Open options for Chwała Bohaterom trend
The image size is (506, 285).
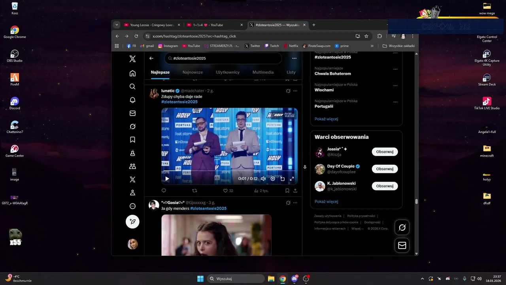click(x=395, y=69)
